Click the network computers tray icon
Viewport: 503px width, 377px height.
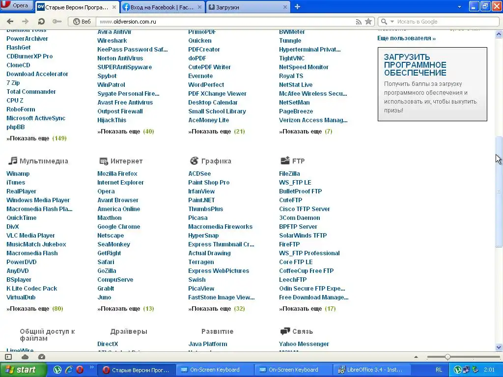click(x=466, y=370)
